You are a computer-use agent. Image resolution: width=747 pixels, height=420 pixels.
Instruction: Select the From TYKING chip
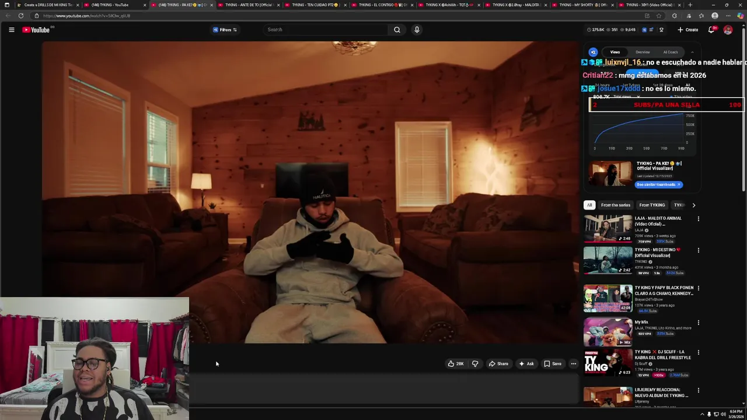(x=652, y=205)
